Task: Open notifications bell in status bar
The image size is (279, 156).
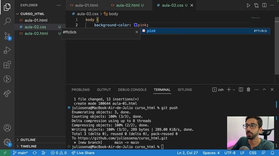Action: (272, 153)
